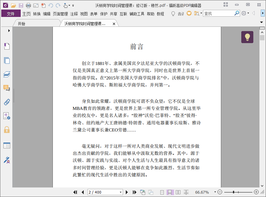The height and width of the screenshot is (197, 266).
Task: Switch to facing pages view
Action: tap(178, 192)
